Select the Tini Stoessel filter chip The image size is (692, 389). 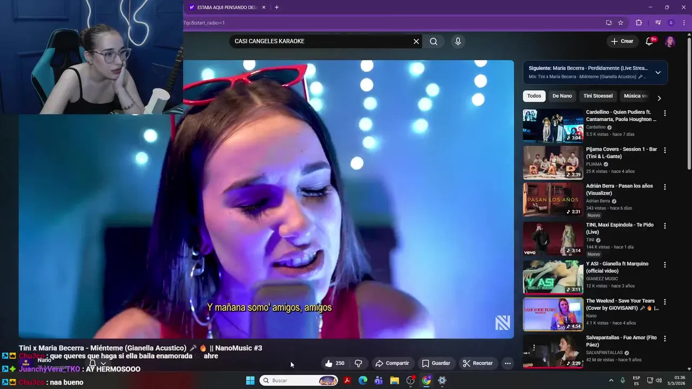pyautogui.click(x=598, y=96)
